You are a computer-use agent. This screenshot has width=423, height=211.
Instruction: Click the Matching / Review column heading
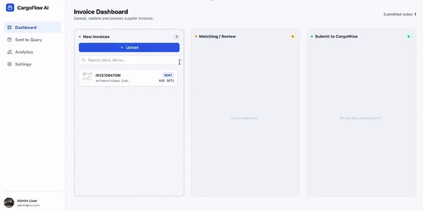pos(217,36)
